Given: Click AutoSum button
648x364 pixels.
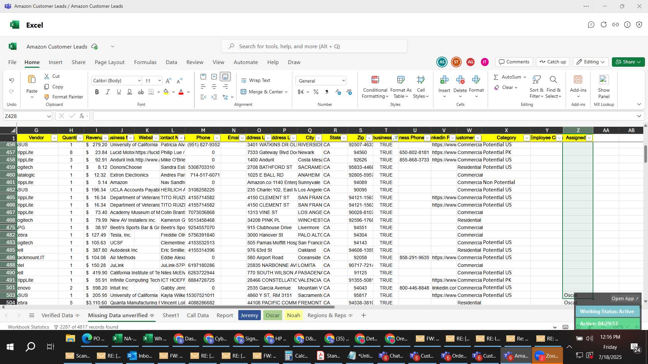Looking at the screenshot, I should (507, 77).
